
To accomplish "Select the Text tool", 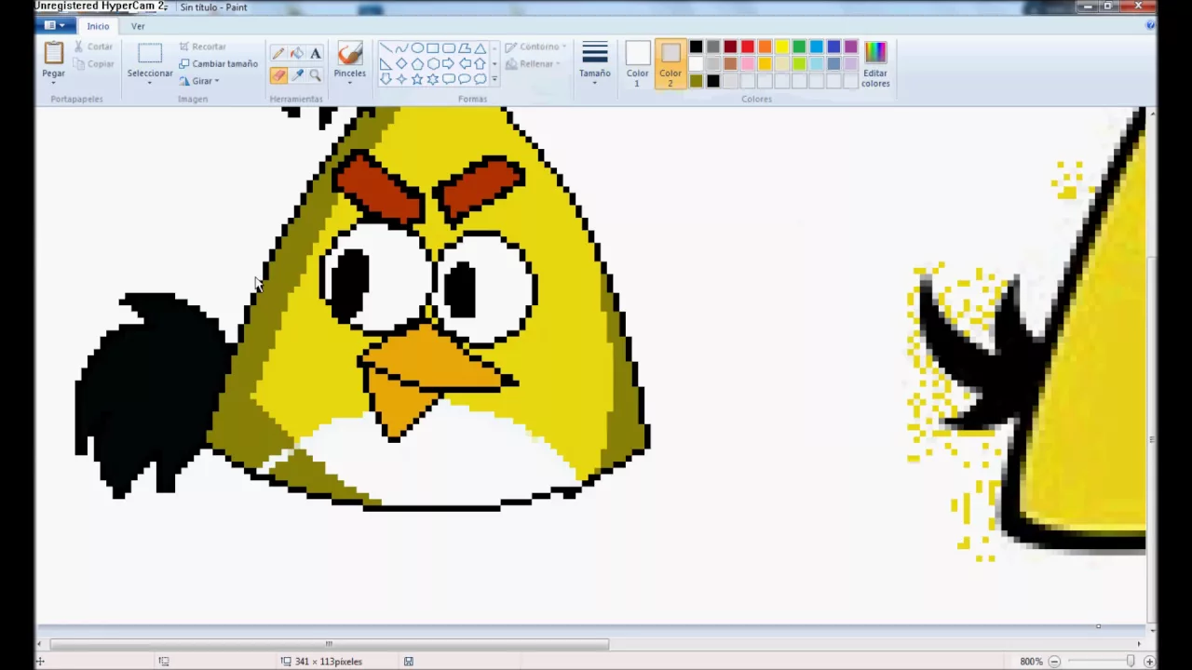I will click(x=315, y=54).
